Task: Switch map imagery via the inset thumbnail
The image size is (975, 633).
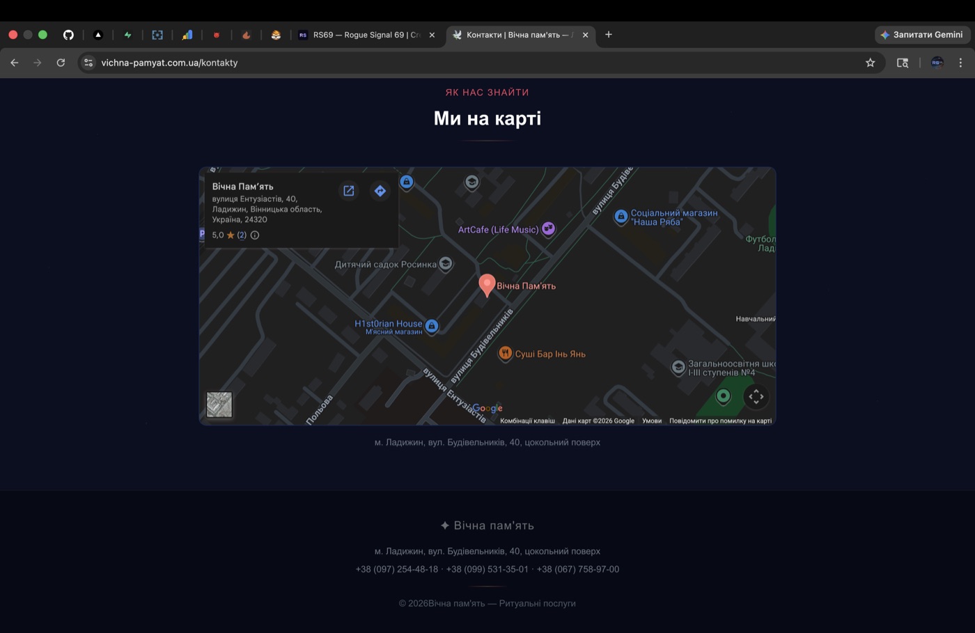Action: pos(219,404)
